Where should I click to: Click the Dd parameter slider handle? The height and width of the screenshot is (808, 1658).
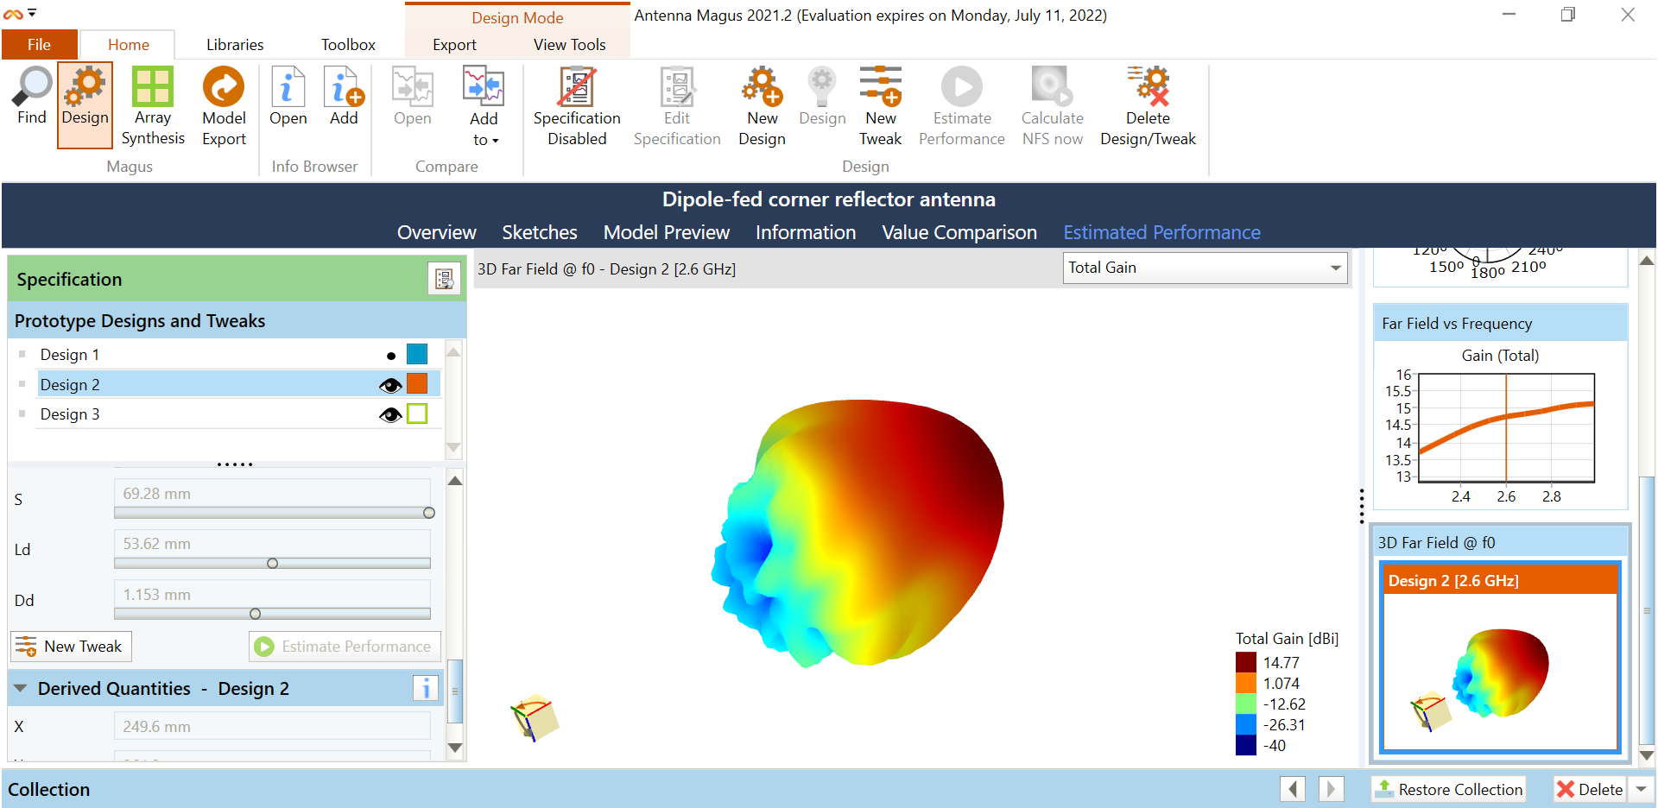[255, 614]
